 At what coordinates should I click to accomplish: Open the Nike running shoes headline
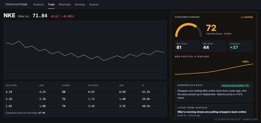212,112
